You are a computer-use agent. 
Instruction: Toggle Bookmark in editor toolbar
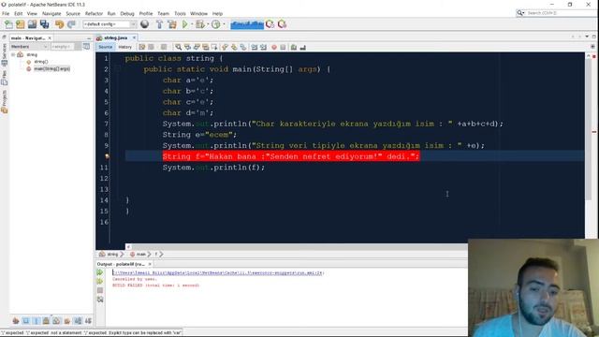point(243,47)
